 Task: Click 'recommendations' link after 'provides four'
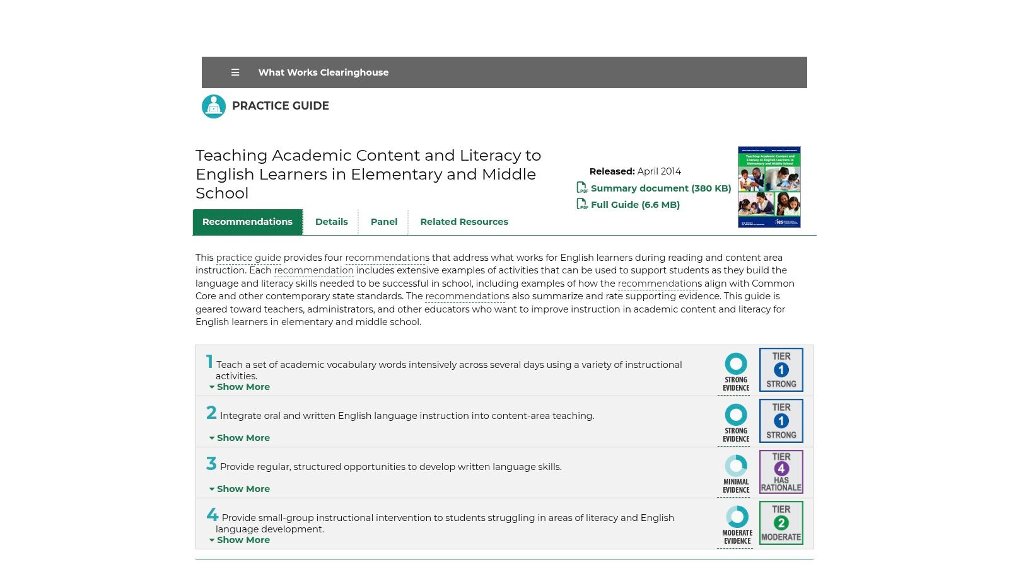[x=385, y=258]
